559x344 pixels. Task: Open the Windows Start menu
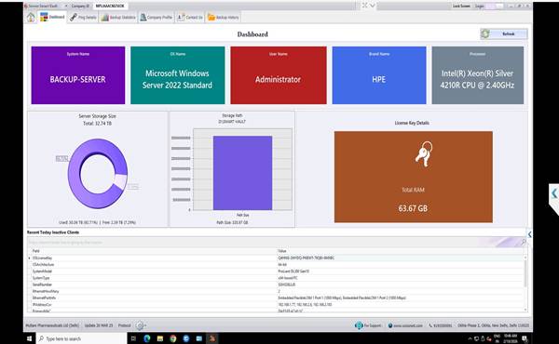point(29,338)
